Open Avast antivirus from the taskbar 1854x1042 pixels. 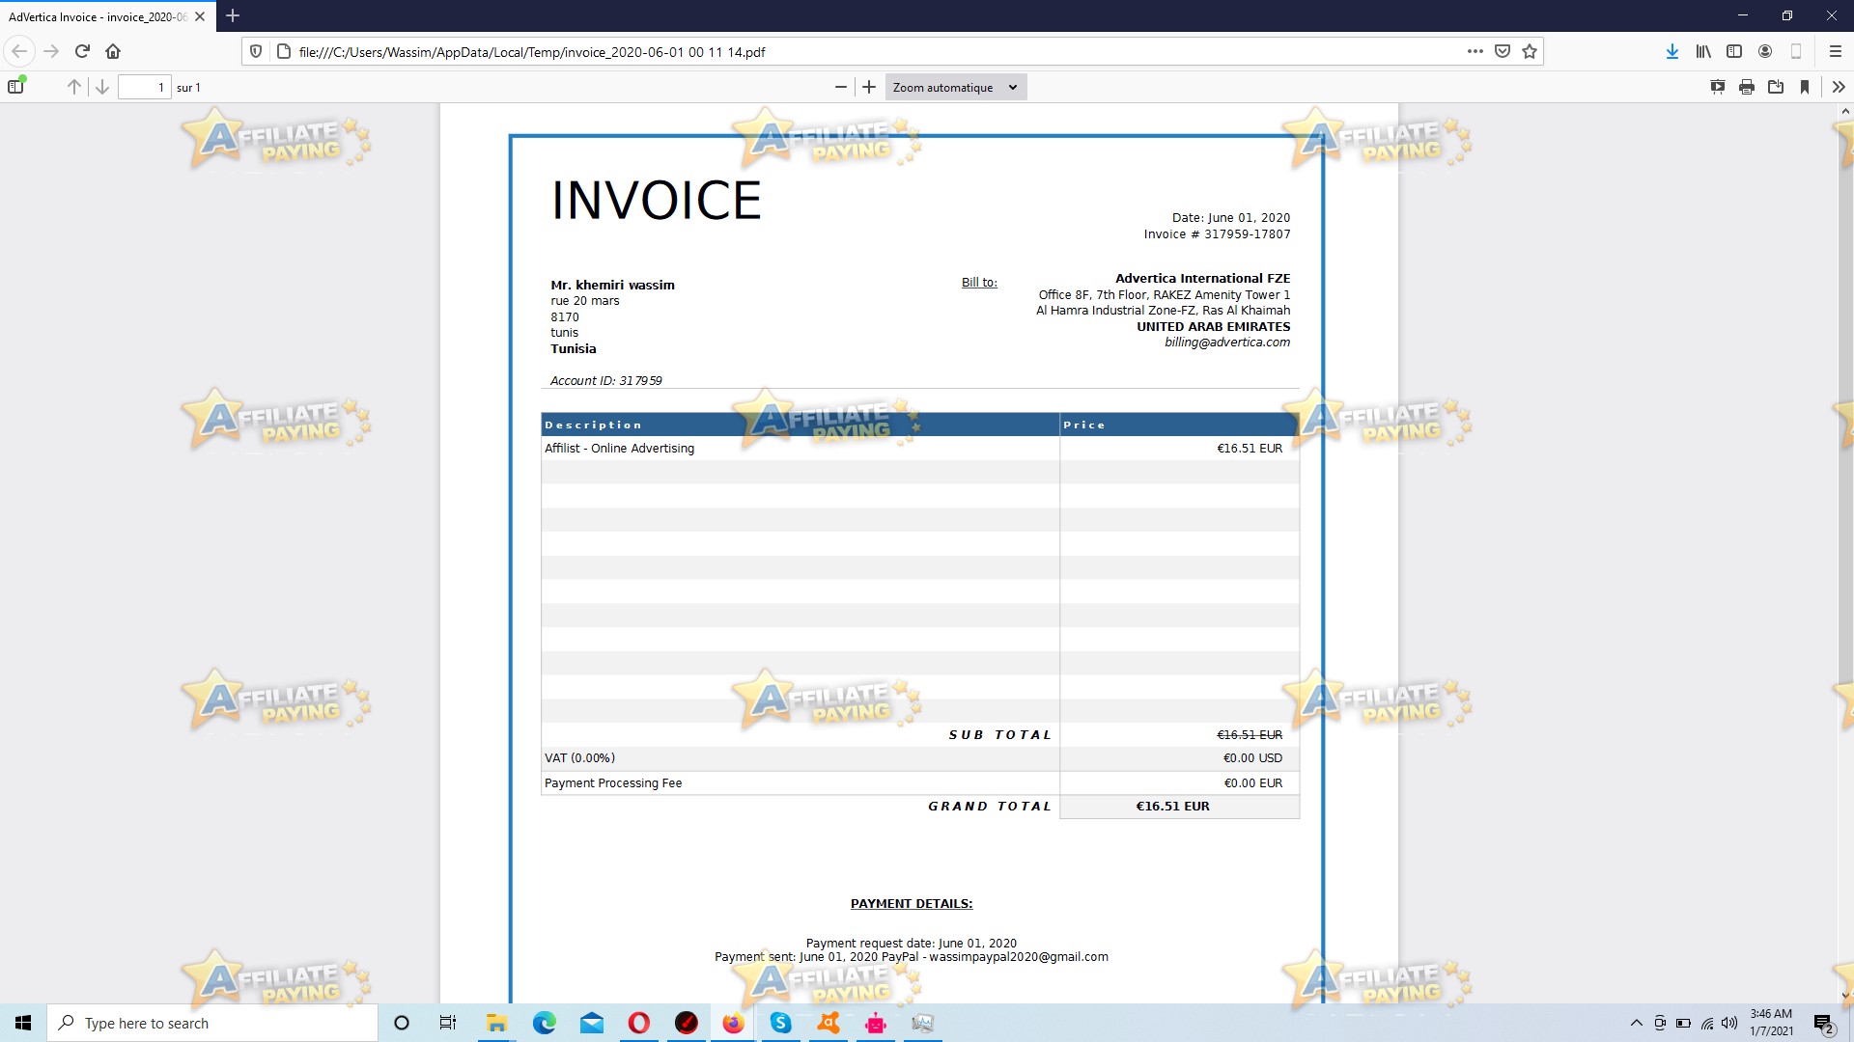(x=829, y=1023)
